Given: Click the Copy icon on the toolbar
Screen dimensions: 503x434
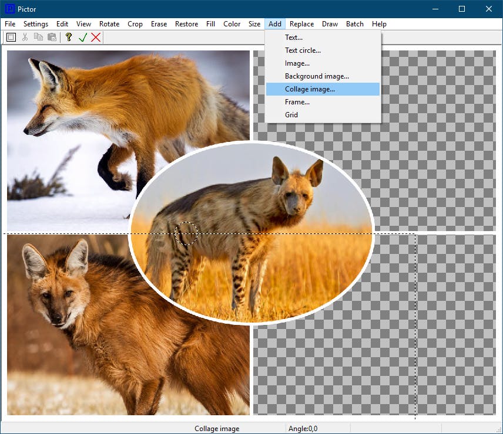Looking at the screenshot, I should coord(38,37).
